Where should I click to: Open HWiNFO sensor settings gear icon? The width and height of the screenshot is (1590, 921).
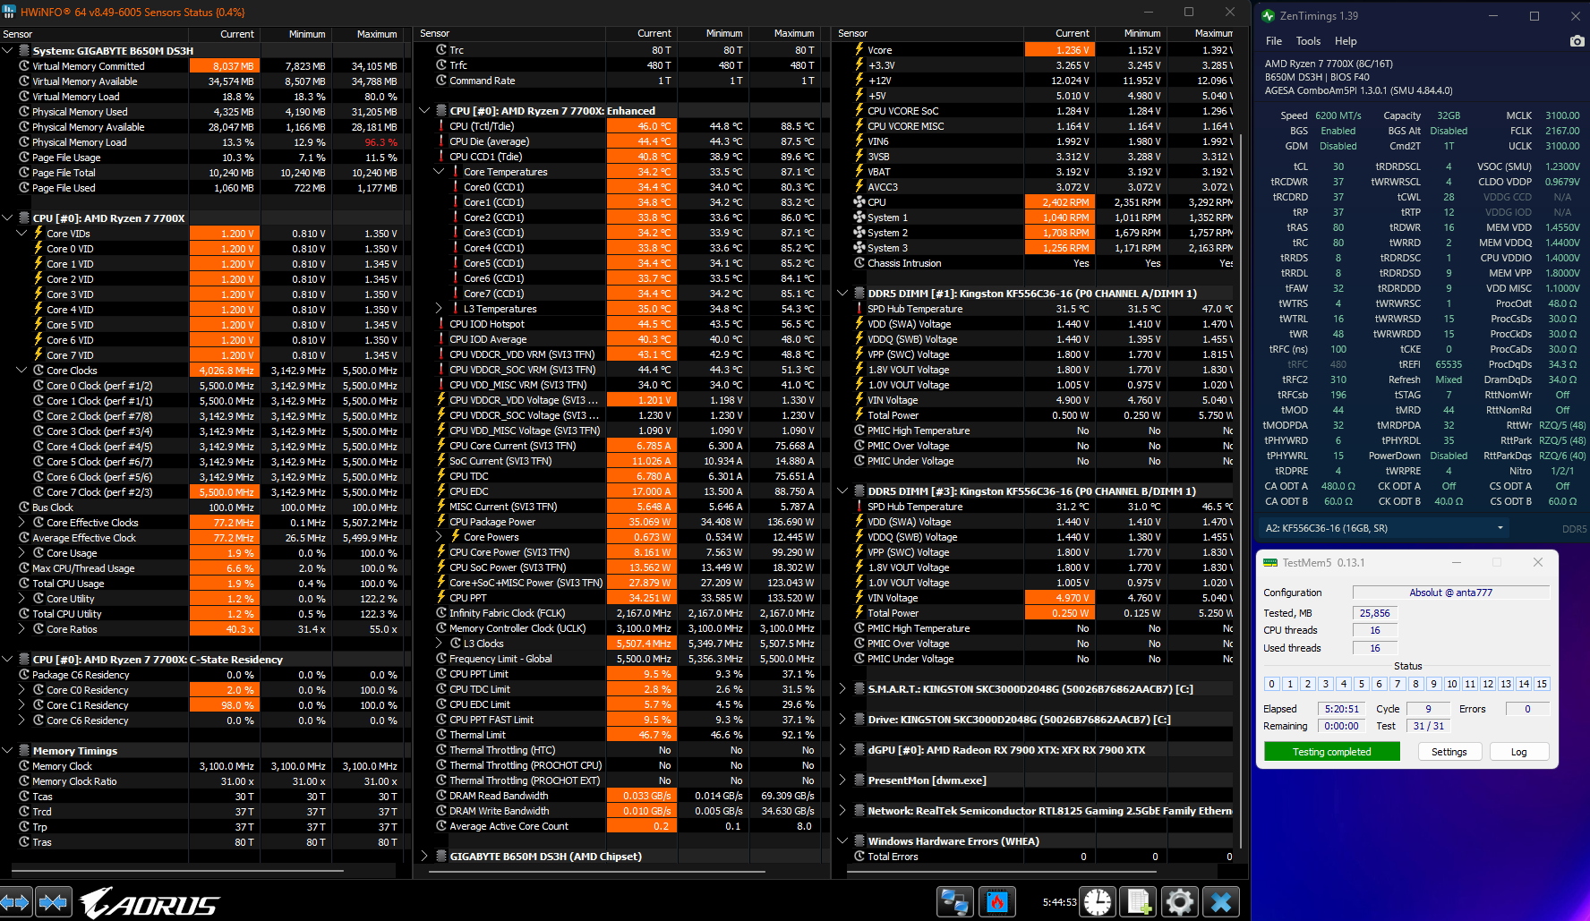point(1180,901)
